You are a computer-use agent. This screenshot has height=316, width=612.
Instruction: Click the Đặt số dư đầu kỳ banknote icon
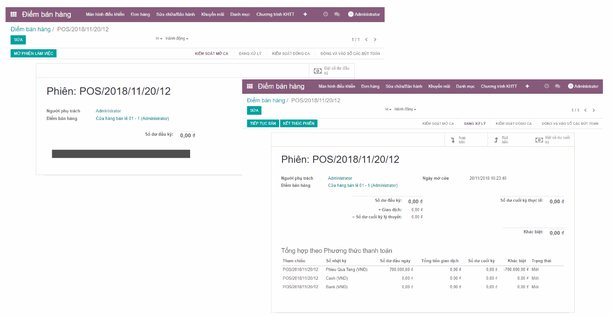point(317,70)
